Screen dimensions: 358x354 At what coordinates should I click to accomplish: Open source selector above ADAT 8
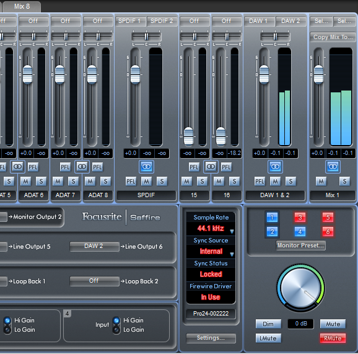tap(98, 21)
